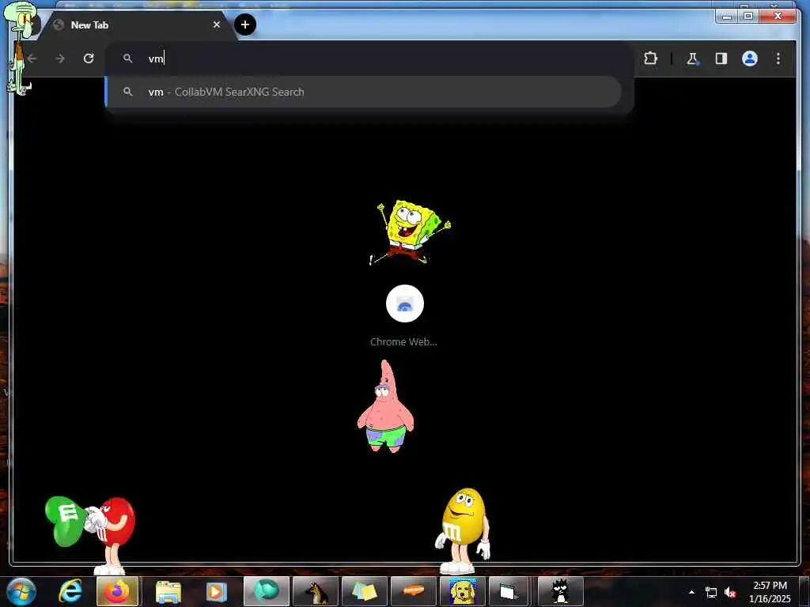Click the search magnifier in the address bar
The image size is (810, 607).
click(x=127, y=58)
